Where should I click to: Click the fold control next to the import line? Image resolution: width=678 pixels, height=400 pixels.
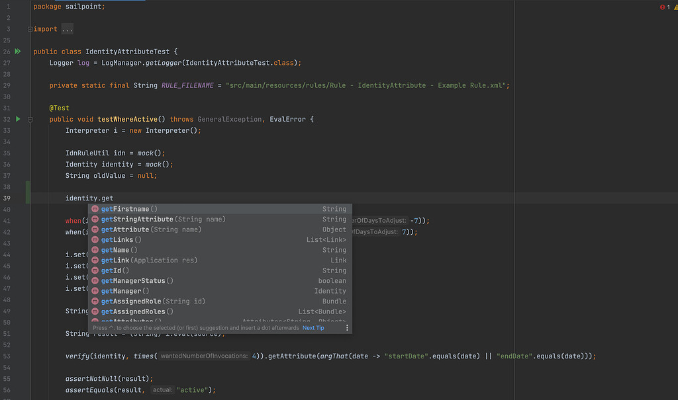(x=28, y=28)
